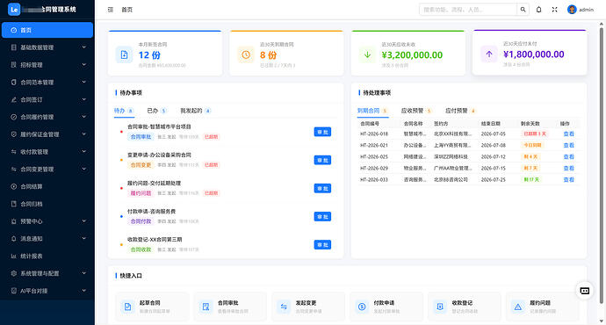Image resolution: width=606 pixels, height=325 pixels.
Task: Click 查看 for contract HT-2026-018
Action: [x=568, y=134]
